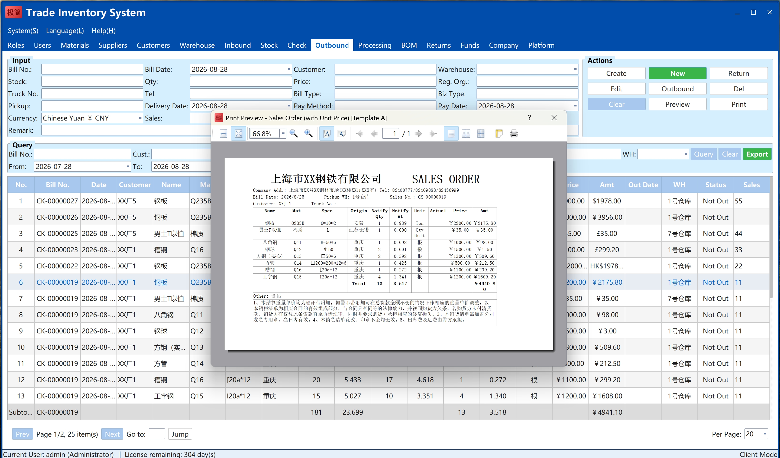Image resolution: width=780 pixels, height=458 pixels.
Task: Click the Amt column header
Action: (x=607, y=185)
